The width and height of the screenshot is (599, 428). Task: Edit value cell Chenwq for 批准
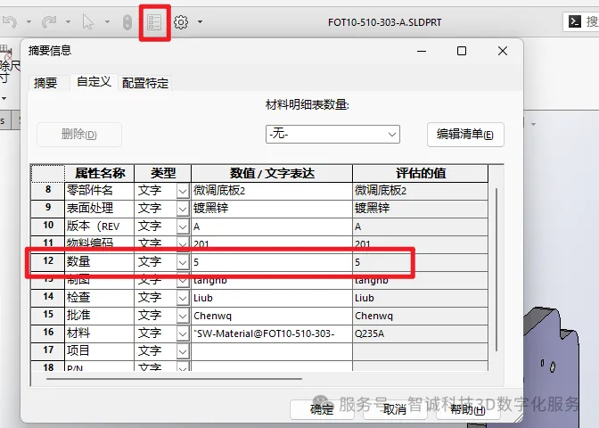click(272, 316)
